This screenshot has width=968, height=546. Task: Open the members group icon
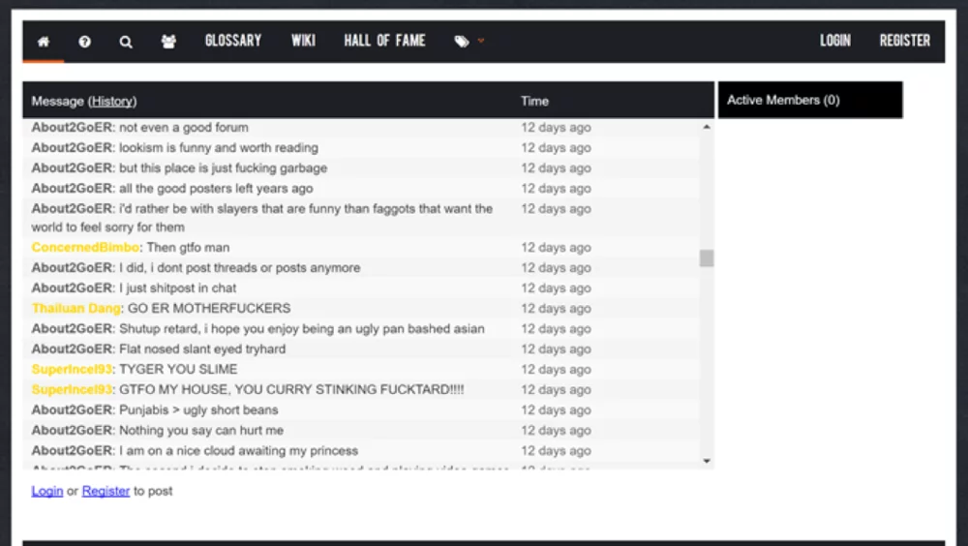(x=168, y=42)
